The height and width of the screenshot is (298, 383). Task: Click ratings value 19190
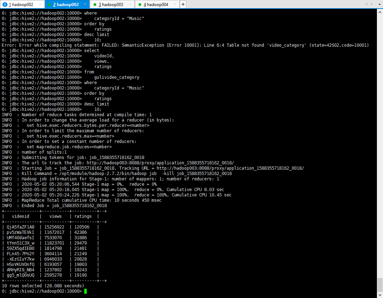[81, 275]
